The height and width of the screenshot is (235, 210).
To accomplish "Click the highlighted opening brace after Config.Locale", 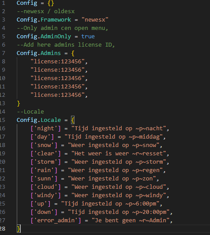I will [x=73, y=120].
